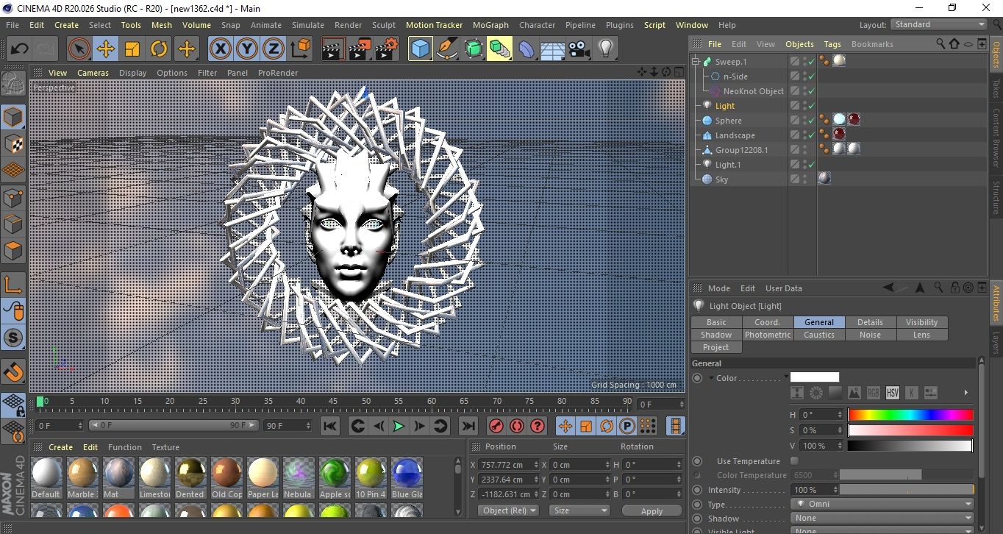Open the Attributes User Data menu
1003x534 pixels.
click(x=784, y=288)
